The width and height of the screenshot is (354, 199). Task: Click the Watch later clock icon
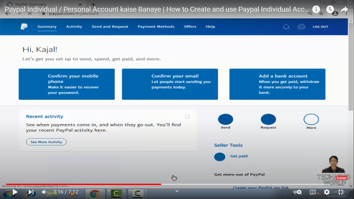coord(330,10)
